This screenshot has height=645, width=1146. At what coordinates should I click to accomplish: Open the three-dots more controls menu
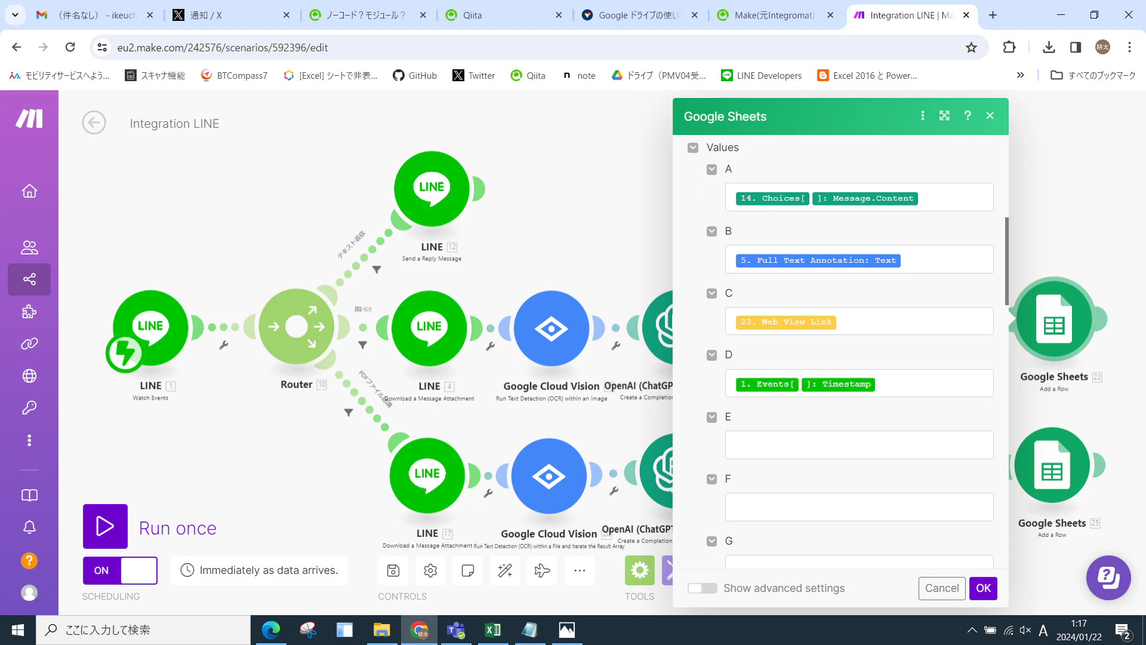[580, 570]
